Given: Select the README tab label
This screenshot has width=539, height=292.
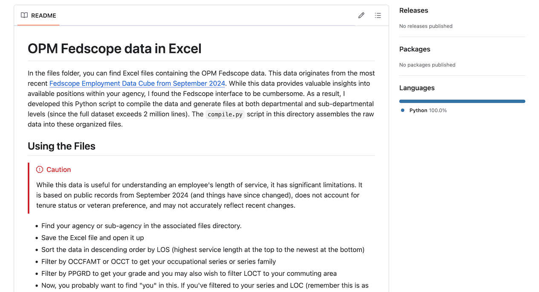Looking at the screenshot, I should [x=43, y=15].
